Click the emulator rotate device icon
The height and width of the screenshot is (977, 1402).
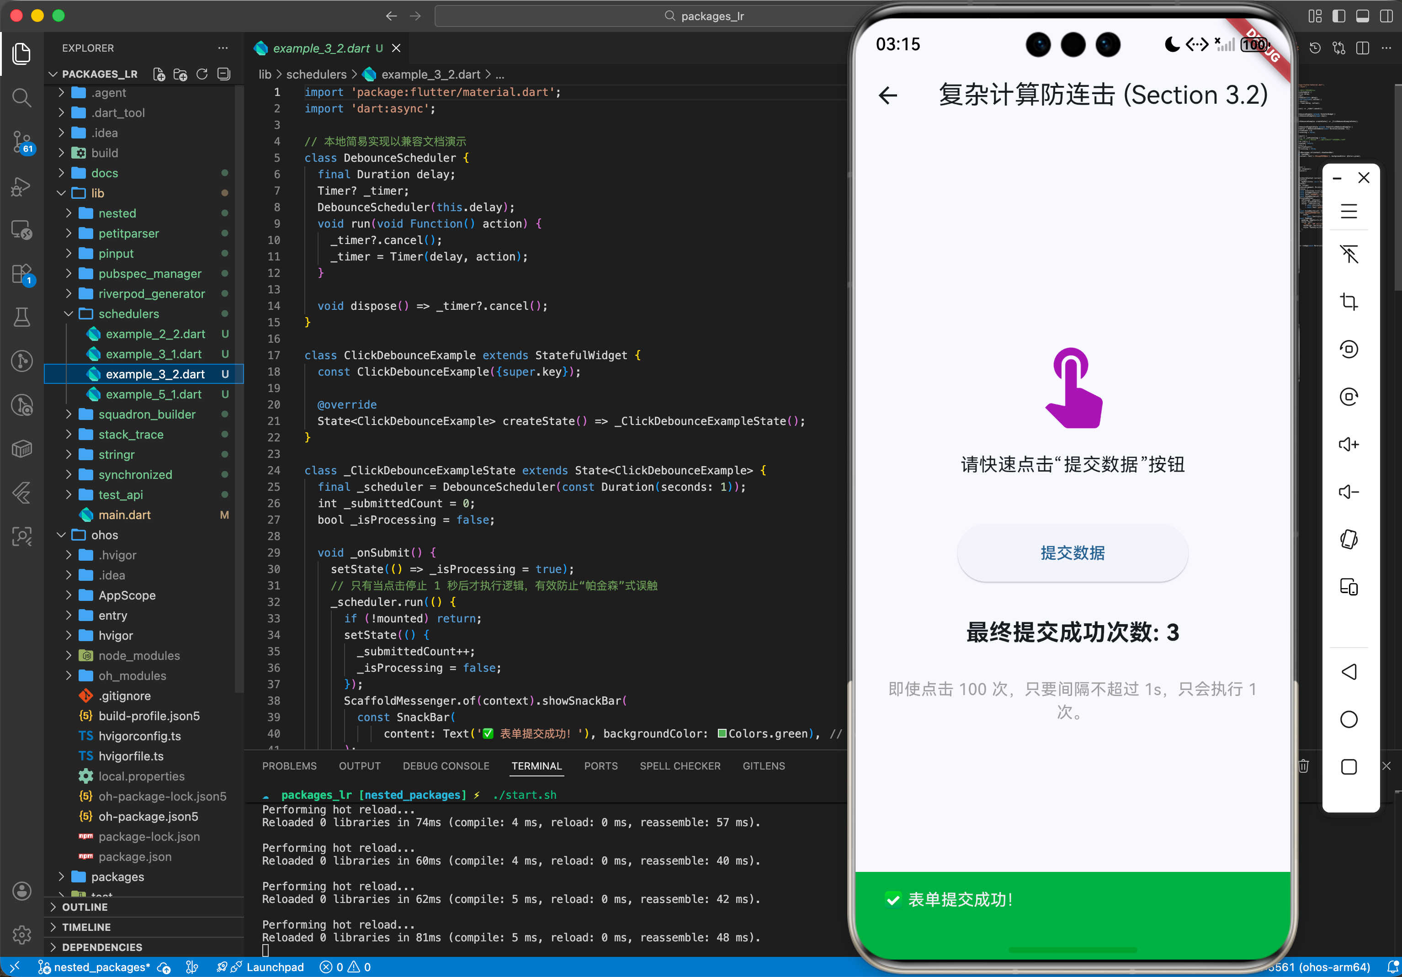click(x=1348, y=539)
